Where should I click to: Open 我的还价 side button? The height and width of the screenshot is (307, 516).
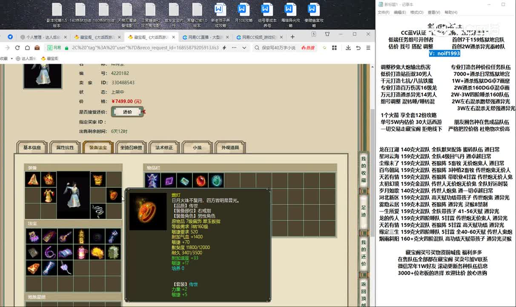[x=363, y=253]
